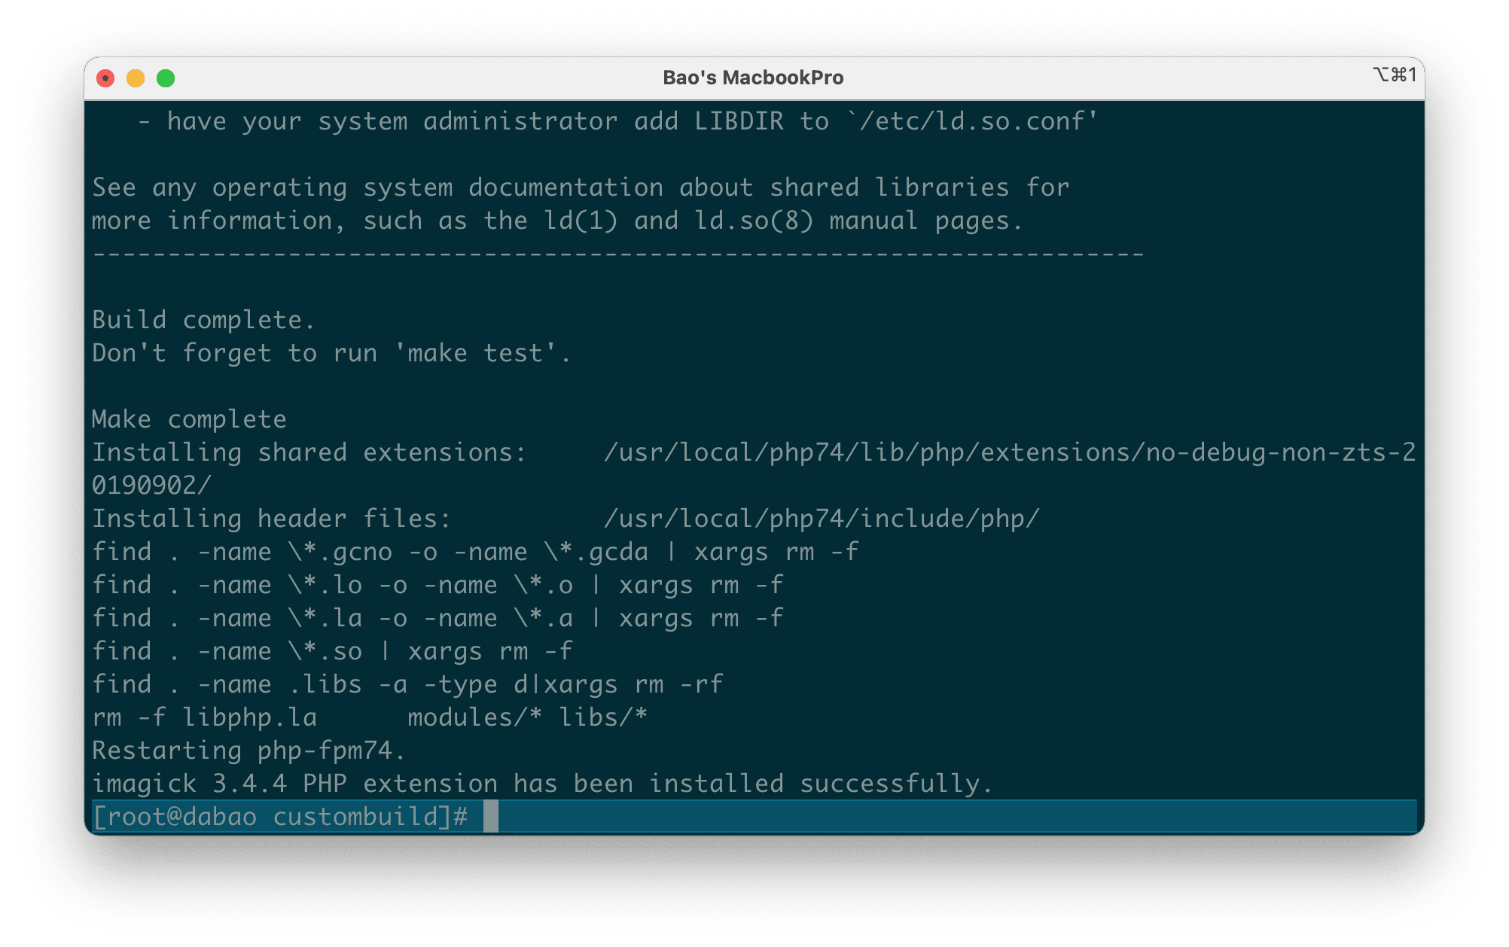The width and height of the screenshot is (1509, 947).
Task: Click the find .libs xargs rm -rf line
Action: 407,684
